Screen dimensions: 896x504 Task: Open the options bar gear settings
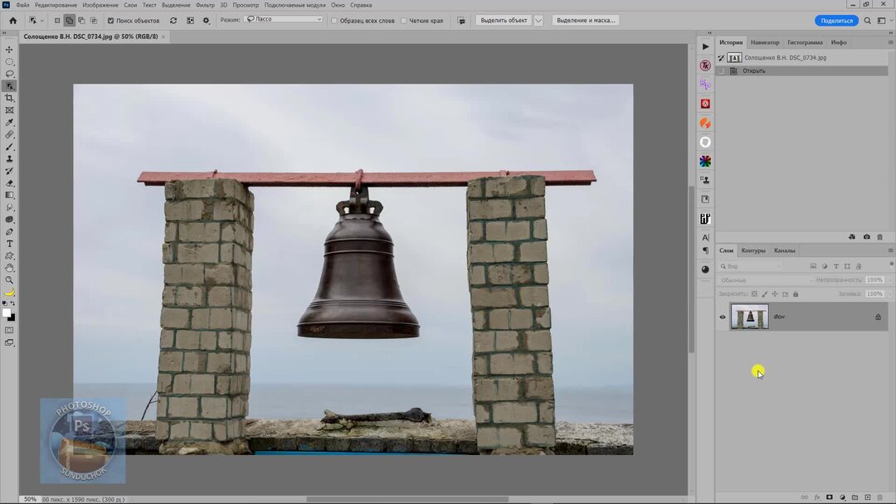point(207,21)
